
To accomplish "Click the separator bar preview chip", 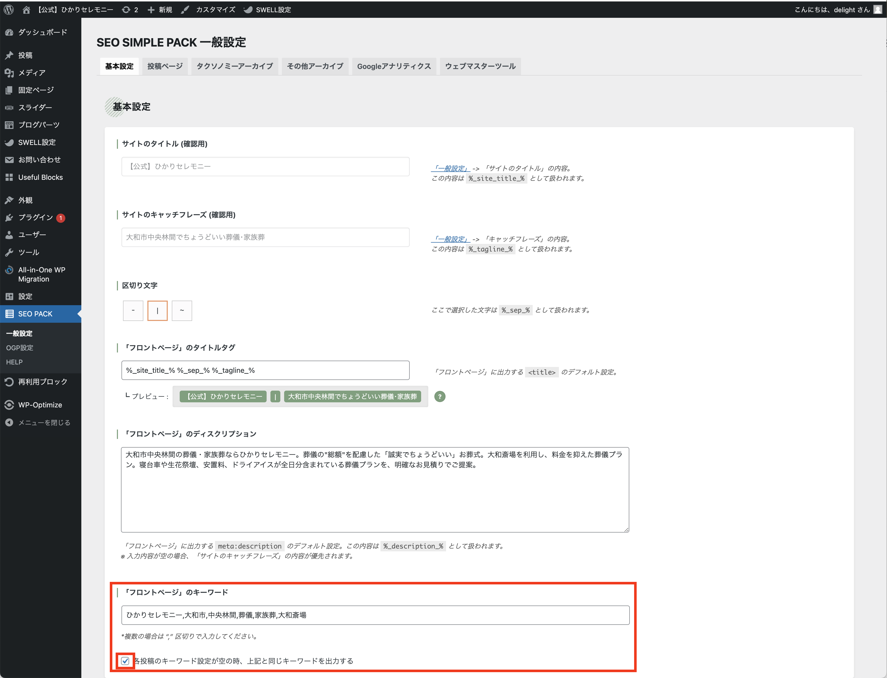I will click(x=275, y=397).
